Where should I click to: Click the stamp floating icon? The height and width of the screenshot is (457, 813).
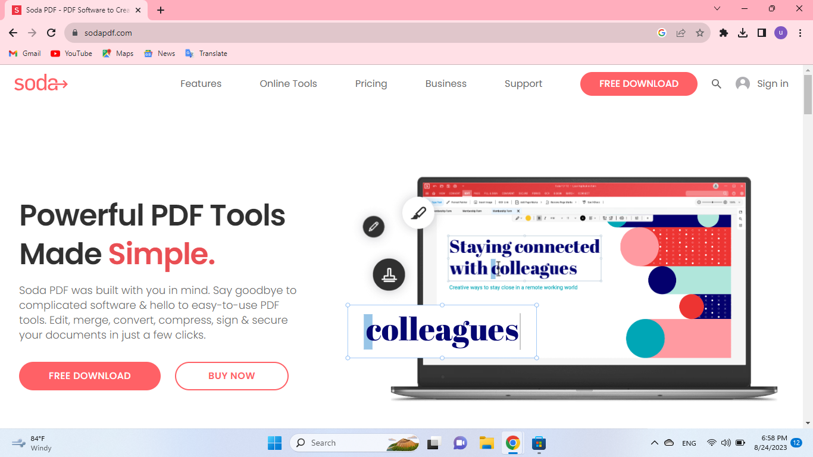pyautogui.click(x=389, y=274)
